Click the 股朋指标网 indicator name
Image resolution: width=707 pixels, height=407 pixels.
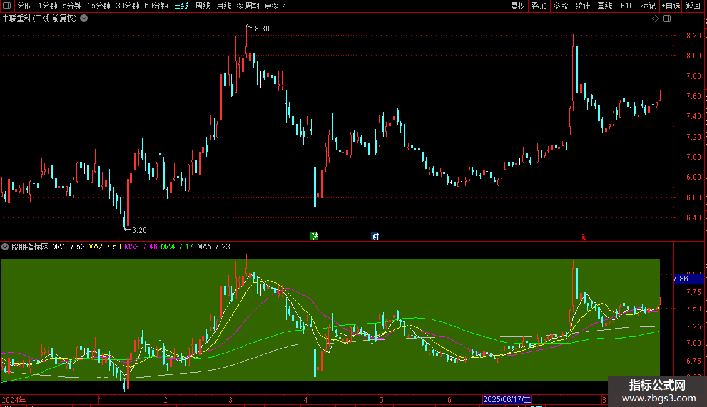30,247
